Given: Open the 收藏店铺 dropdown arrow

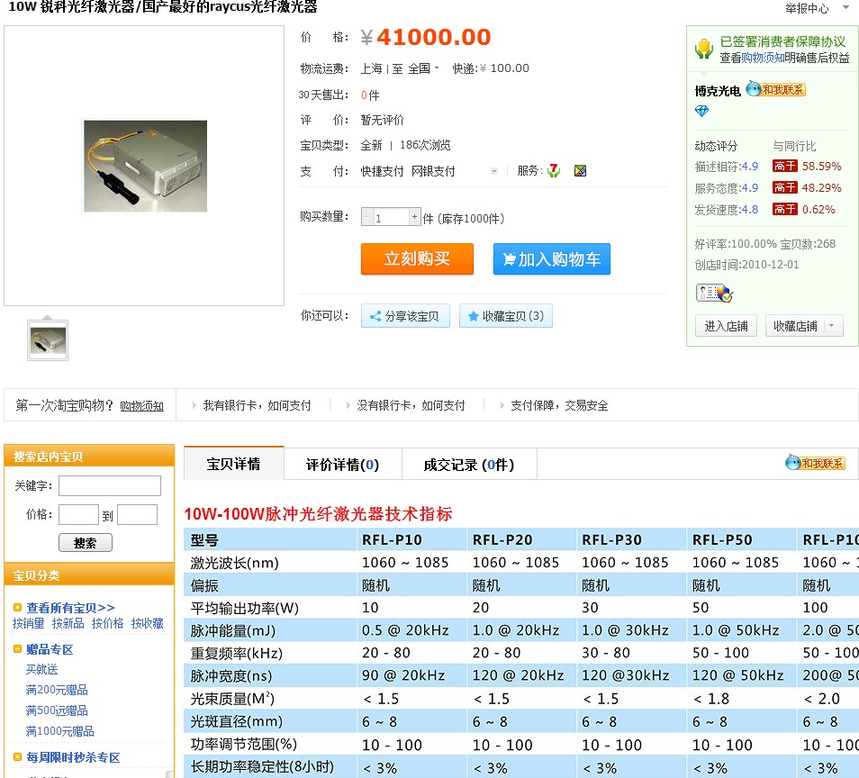Looking at the screenshot, I should point(830,326).
